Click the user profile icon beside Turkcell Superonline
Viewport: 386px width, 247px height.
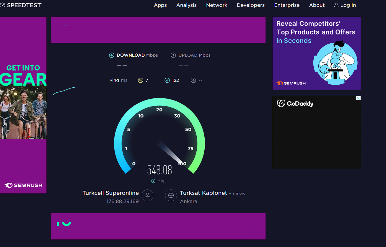[x=148, y=195]
